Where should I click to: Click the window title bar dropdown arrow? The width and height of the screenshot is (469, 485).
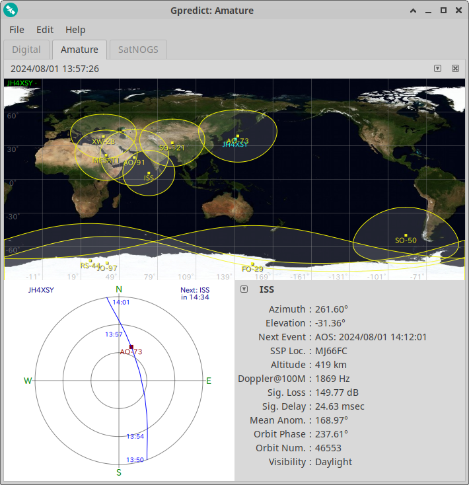pyautogui.click(x=412, y=10)
